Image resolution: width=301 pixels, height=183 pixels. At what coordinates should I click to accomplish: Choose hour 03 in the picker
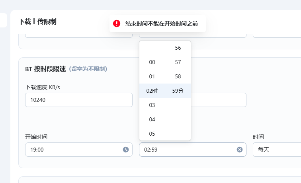tap(152, 105)
